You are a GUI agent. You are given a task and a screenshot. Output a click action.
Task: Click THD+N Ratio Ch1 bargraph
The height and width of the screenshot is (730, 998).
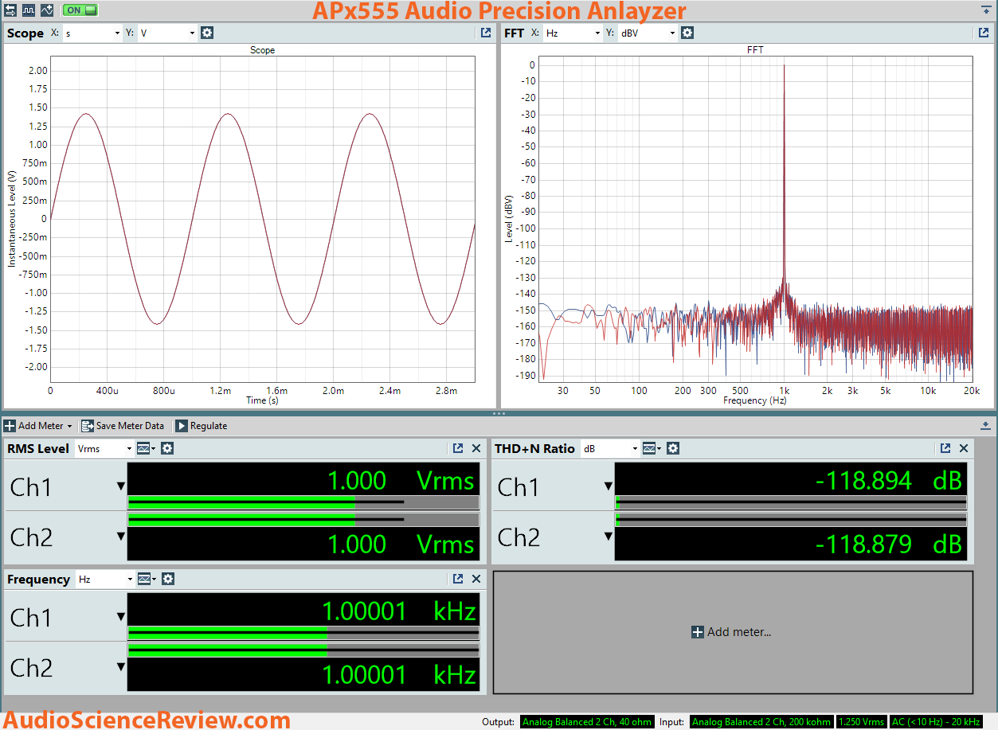[791, 502]
